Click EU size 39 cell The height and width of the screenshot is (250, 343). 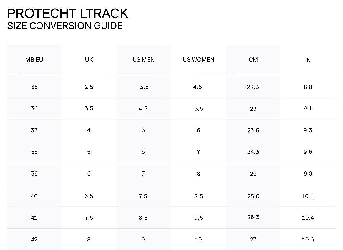(x=34, y=173)
